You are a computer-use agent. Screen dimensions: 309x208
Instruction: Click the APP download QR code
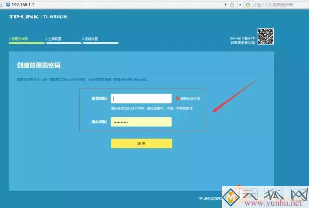(266, 37)
